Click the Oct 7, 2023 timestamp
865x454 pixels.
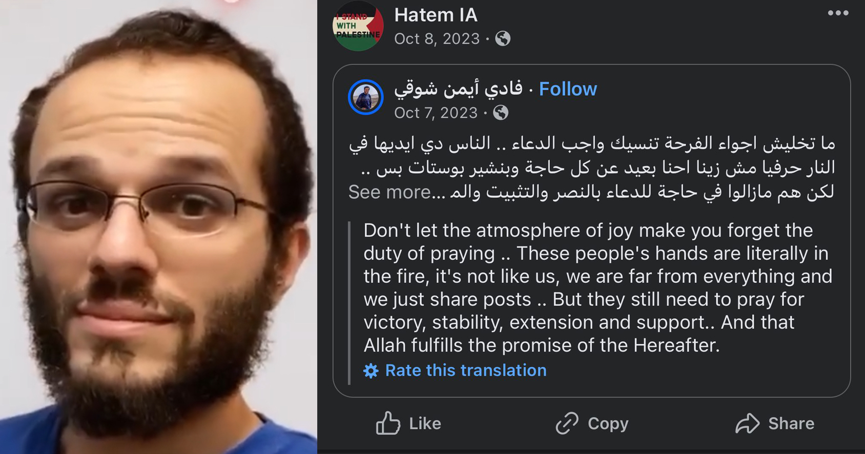pos(436,113)
